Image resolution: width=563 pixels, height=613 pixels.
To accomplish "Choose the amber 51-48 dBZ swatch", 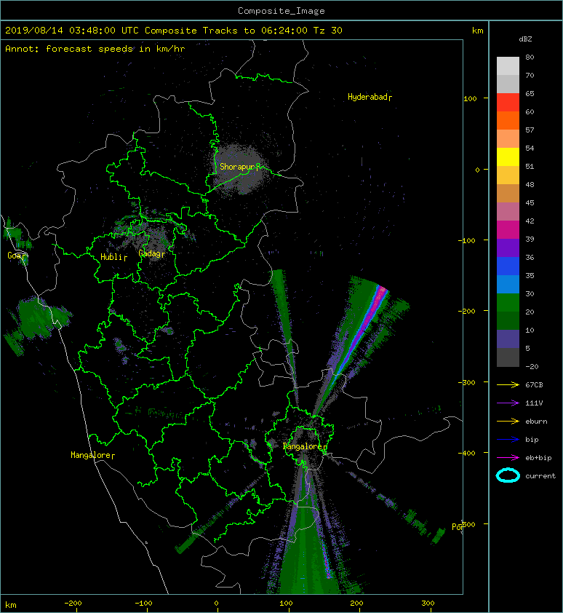I will coord(508,175).
